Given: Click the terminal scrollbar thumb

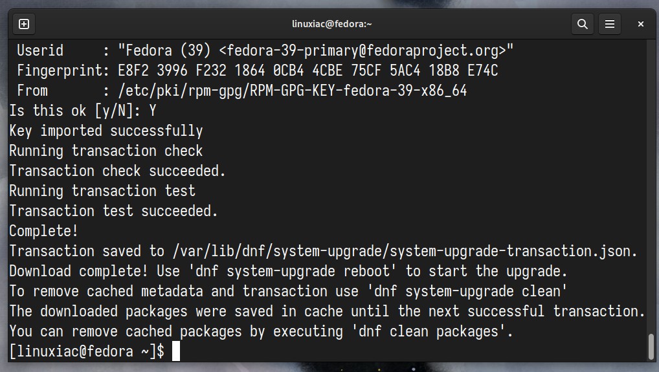Looking at the screenshot, I should 651,347.
